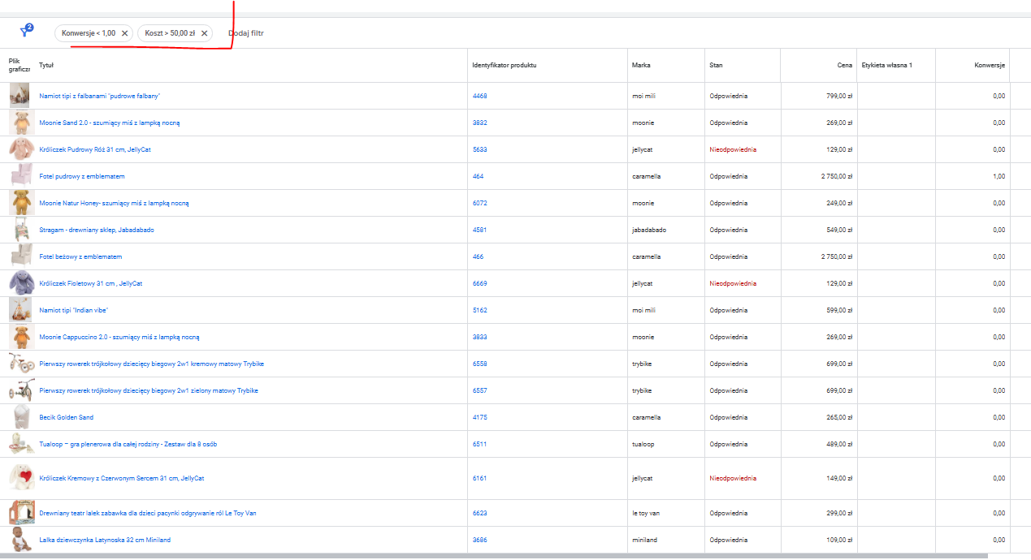Image resolution: width=1031 pixels, height=560 pixels.
Task: Open the Tualoop gra plenerowa link
Action: (x=128, y=444)
